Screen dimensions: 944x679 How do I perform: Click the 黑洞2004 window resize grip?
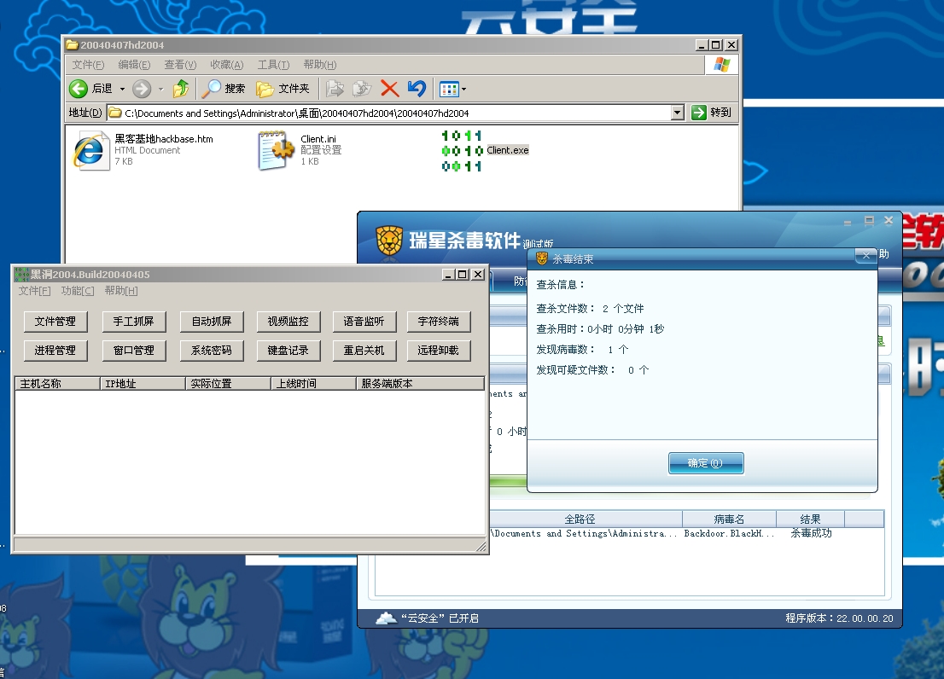click(481, 546)
